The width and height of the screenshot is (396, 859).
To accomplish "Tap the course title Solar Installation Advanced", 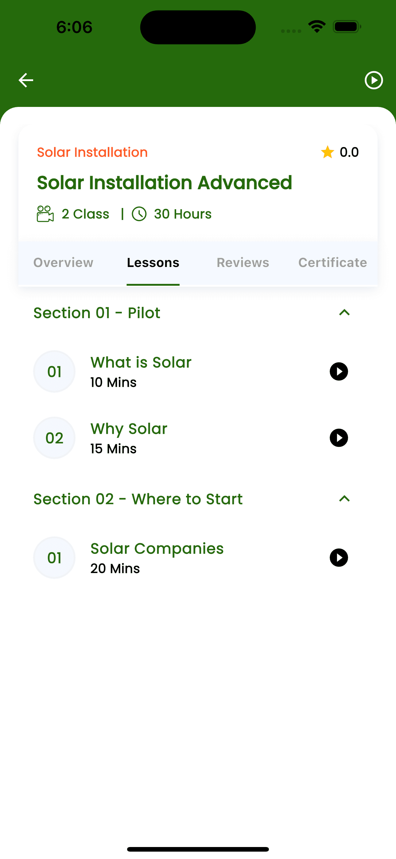I will (165, 182).
